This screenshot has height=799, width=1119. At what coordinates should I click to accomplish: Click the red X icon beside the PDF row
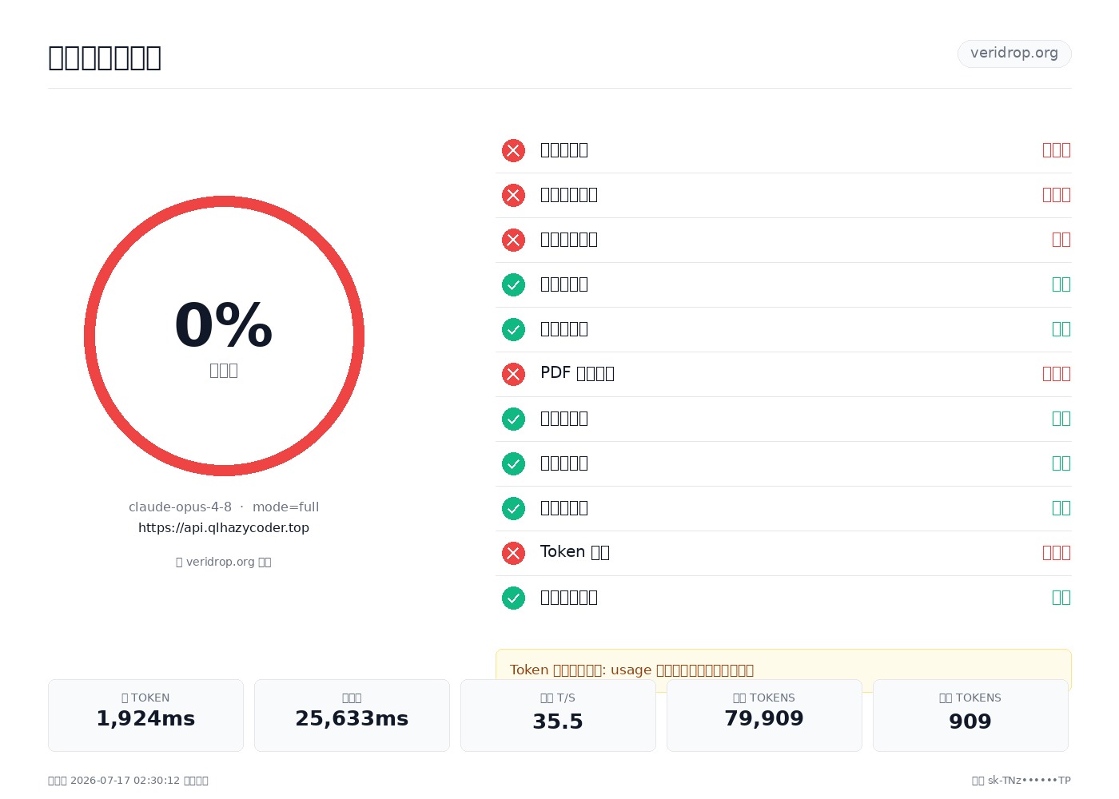(x=513, y=374)
